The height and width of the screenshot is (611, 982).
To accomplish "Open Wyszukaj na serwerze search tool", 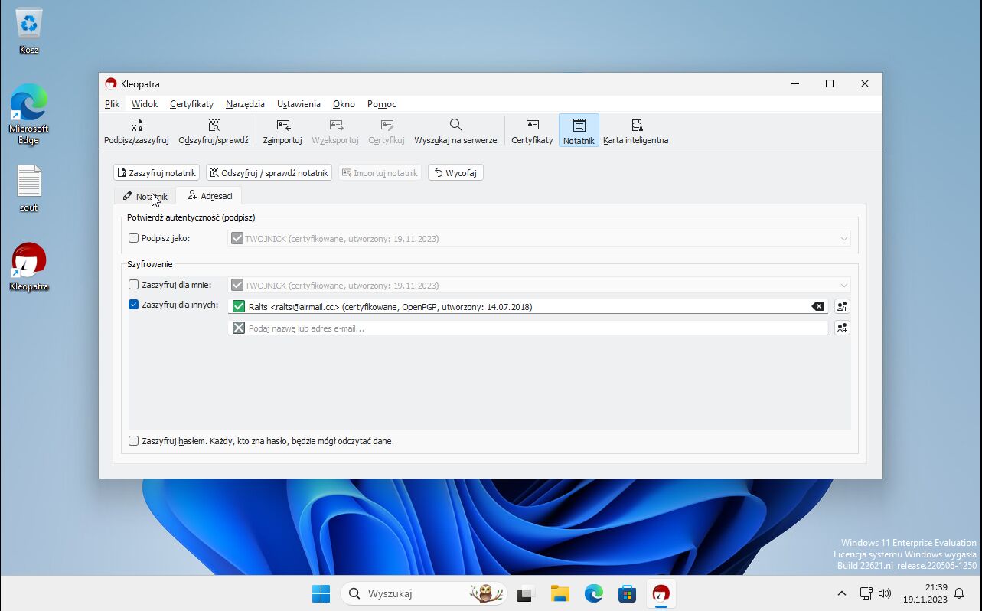I will (x=455, y=131).
